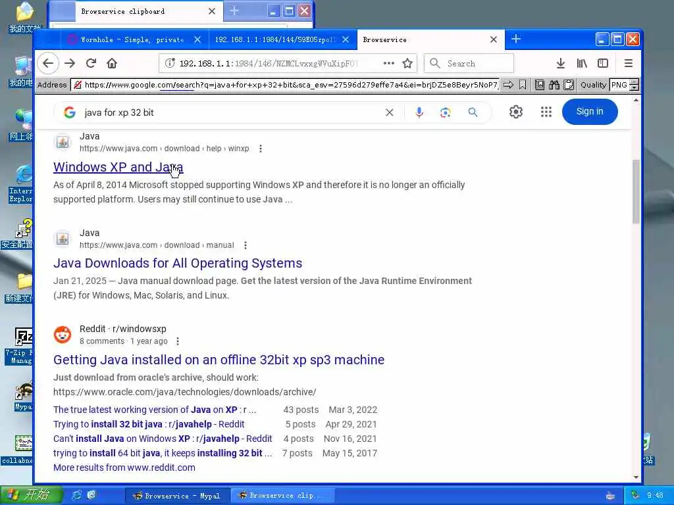674x505 pixels.
Task: Close the active Browservice tab
Action: (494, 39)
